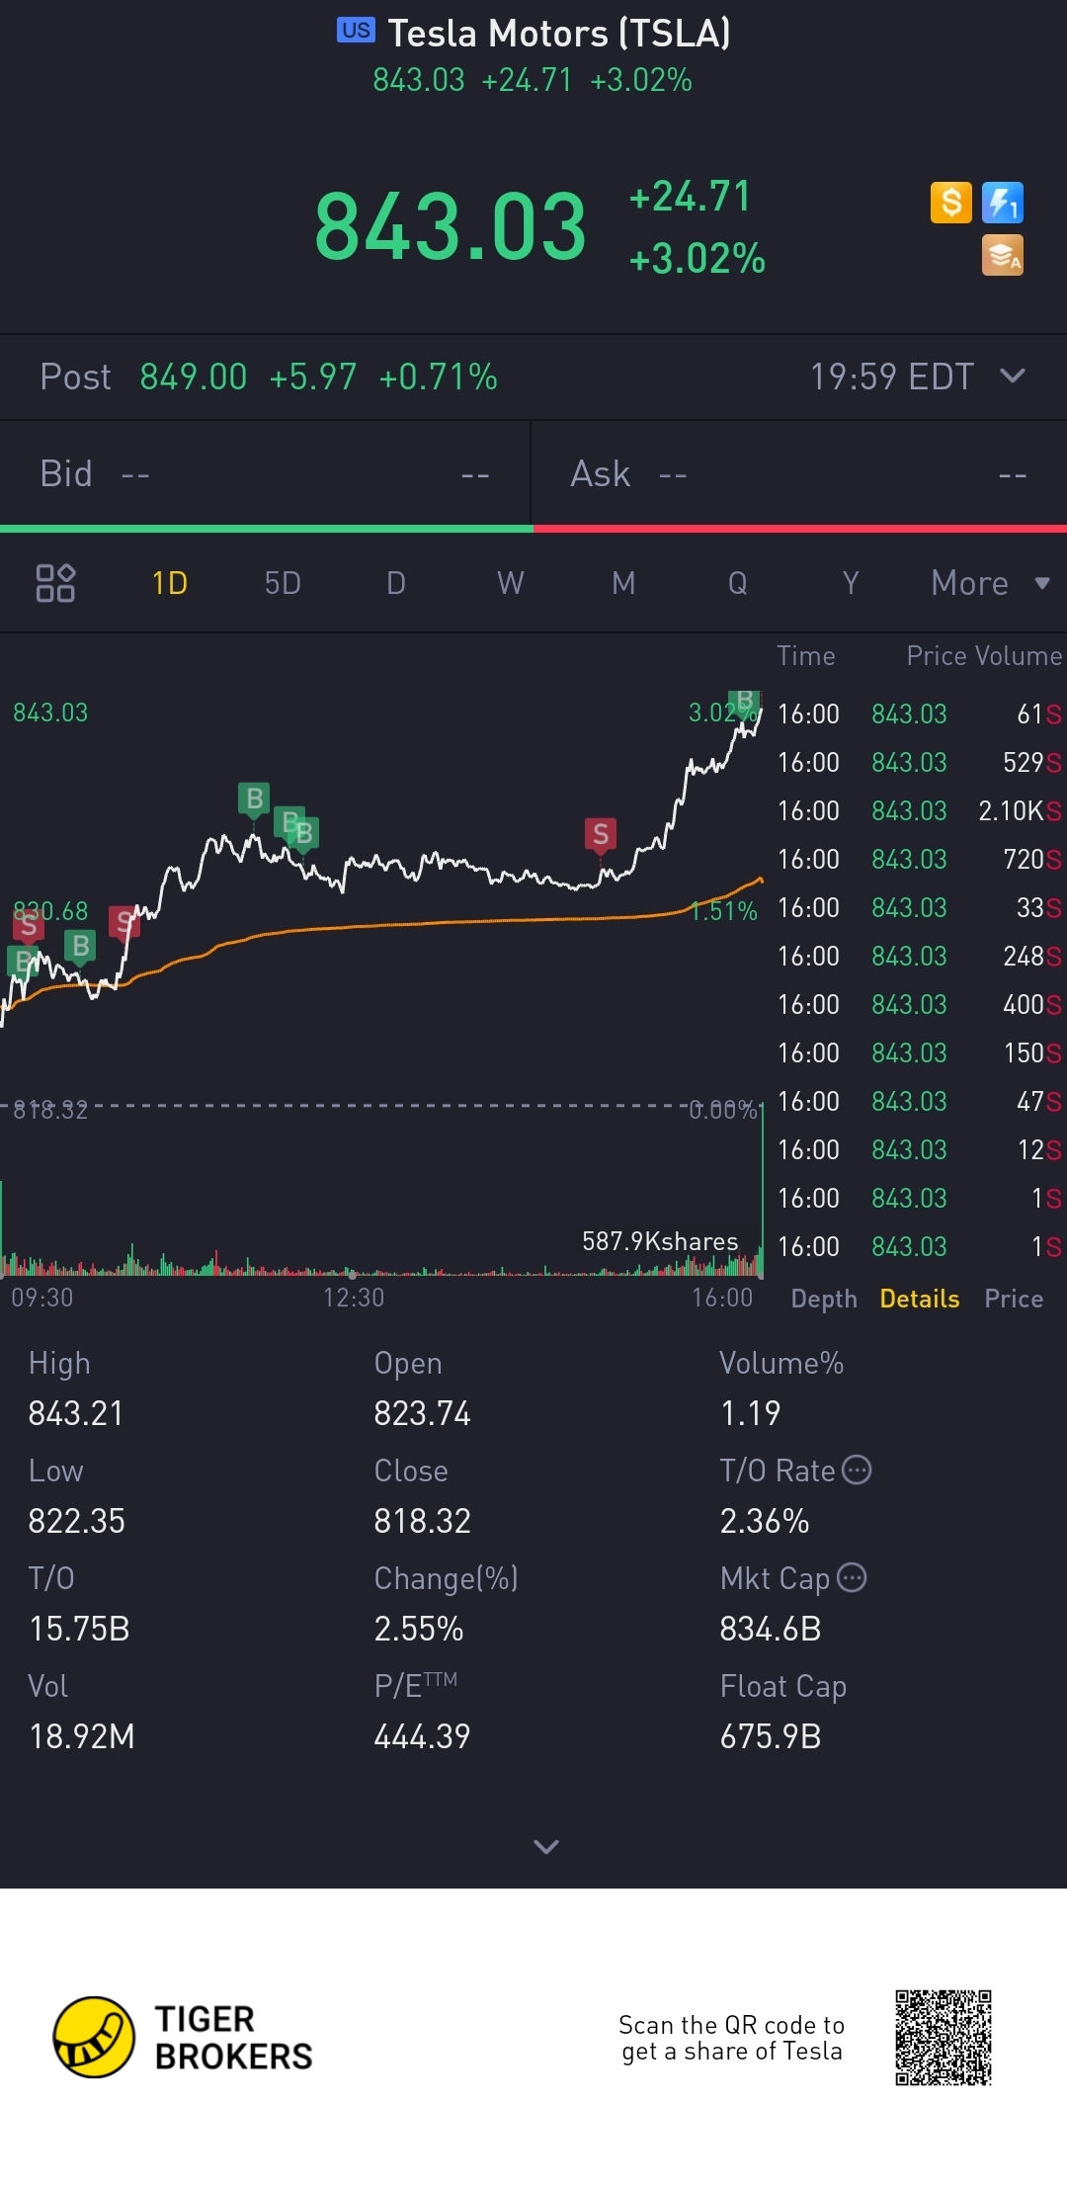1067x2187 pixels.
Task: Select the trade row with volume 248
Action: (919, 956)
